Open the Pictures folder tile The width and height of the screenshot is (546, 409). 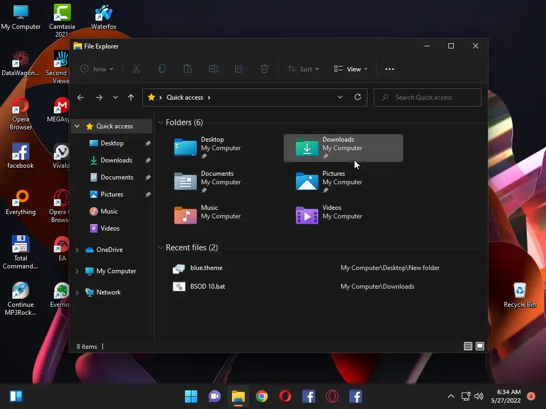pos(343,182)
